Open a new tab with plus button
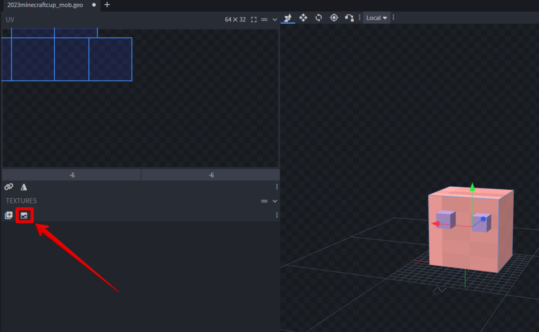 coord(107,5)
